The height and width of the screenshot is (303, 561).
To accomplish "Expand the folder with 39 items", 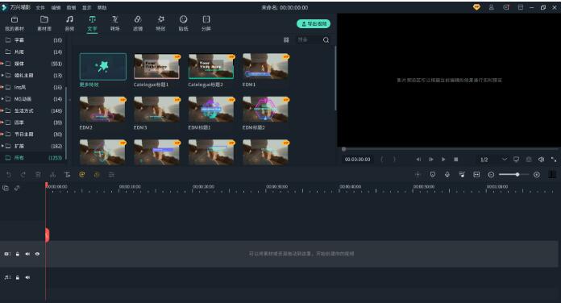I will [2, 122].
